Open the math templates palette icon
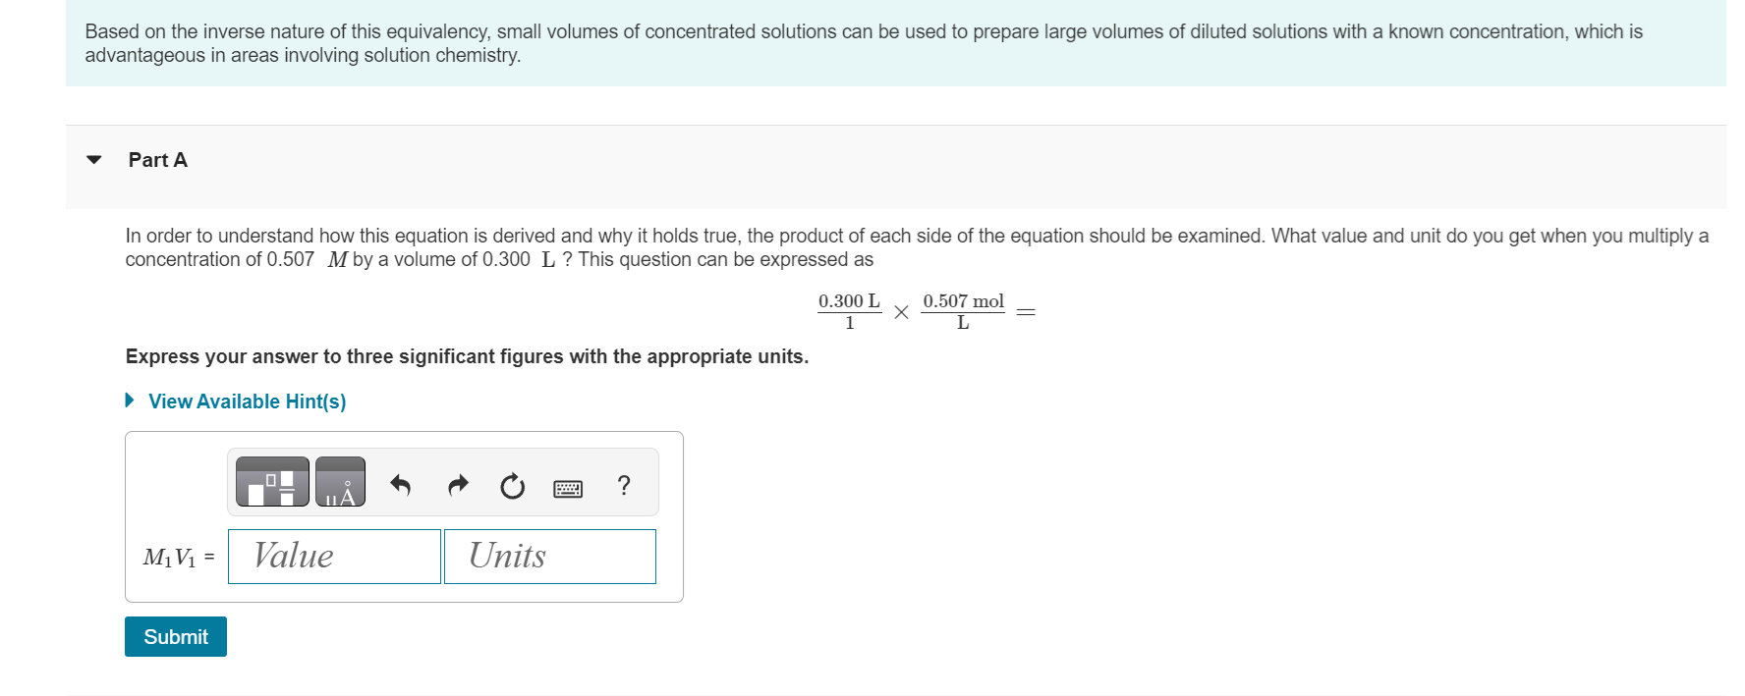The image size is (1745, 696). [x=271, y=482]
